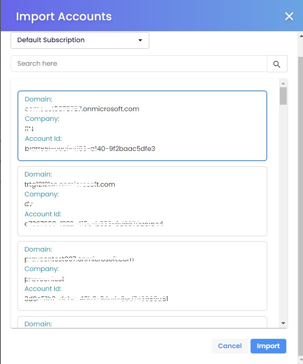Click the account list scrollbar thumb
303x364 pixels.
283,96
